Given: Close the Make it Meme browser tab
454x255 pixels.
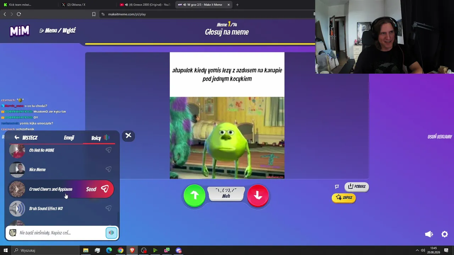Looking at the screenshot, I should point(228,5).
